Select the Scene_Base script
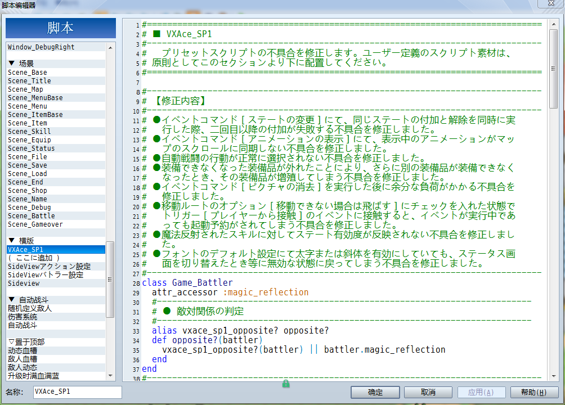The image size is (565, 405). coord(56,73)
